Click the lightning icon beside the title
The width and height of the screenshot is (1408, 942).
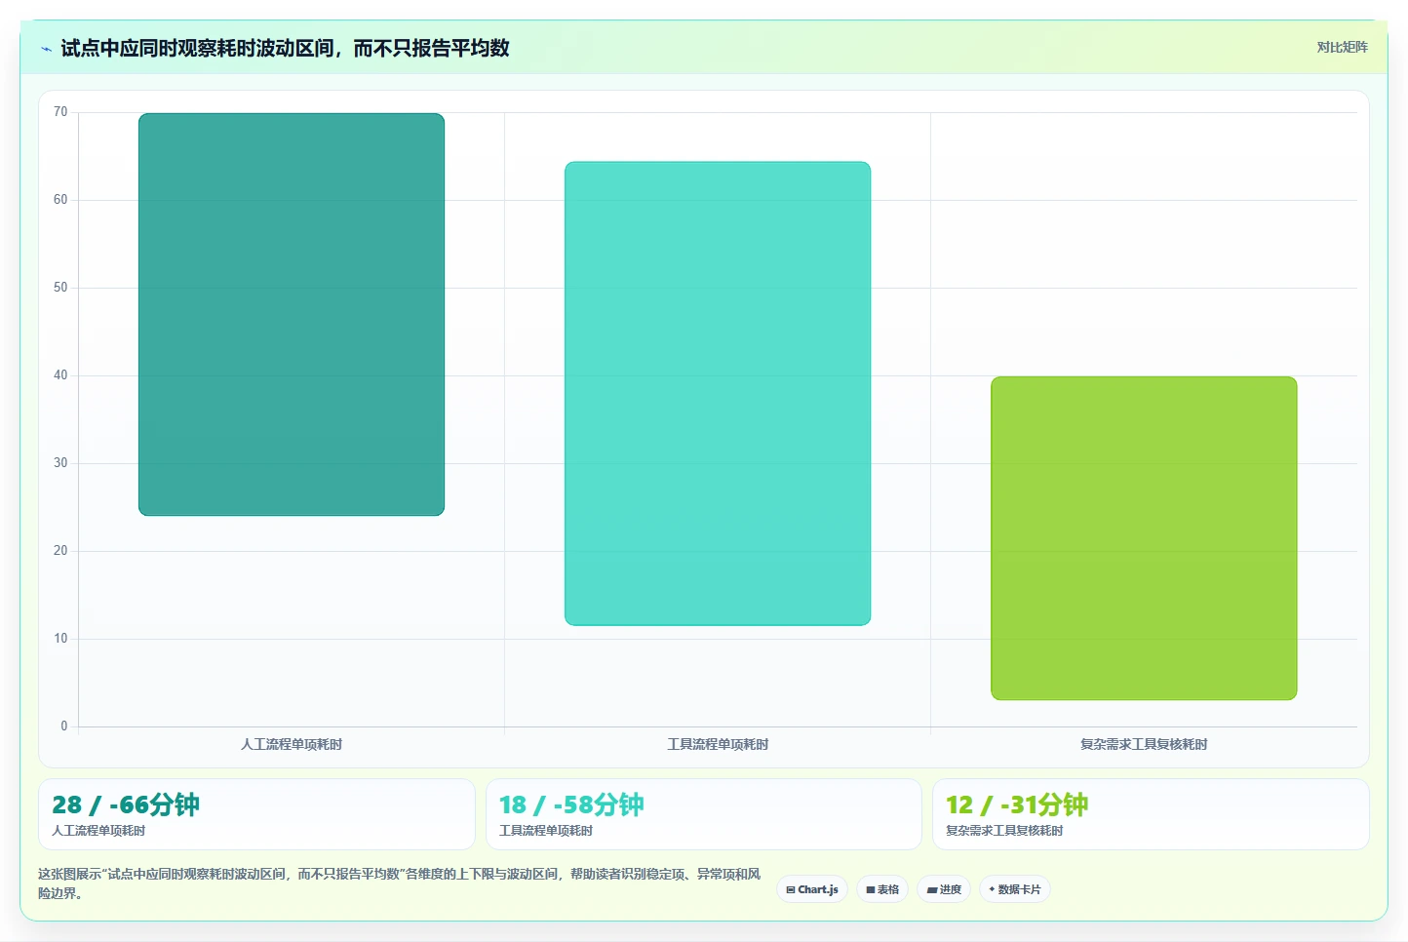coord(46,49)
